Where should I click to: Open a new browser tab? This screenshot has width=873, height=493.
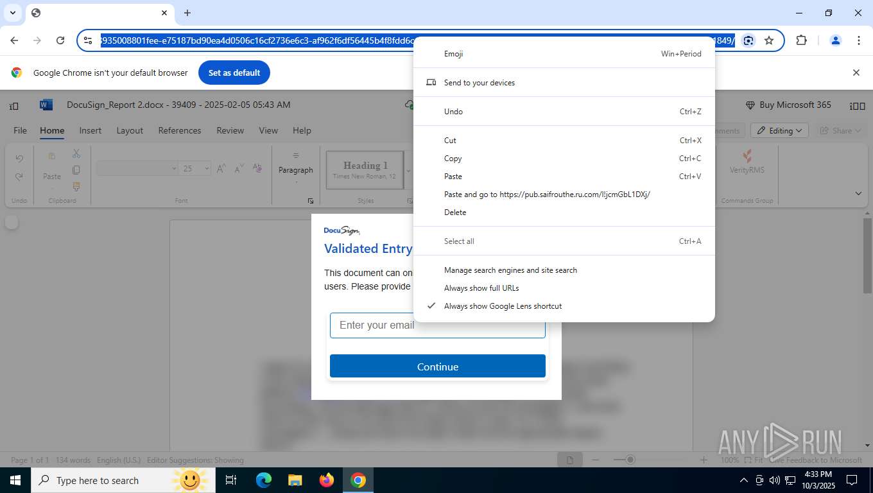187,13
